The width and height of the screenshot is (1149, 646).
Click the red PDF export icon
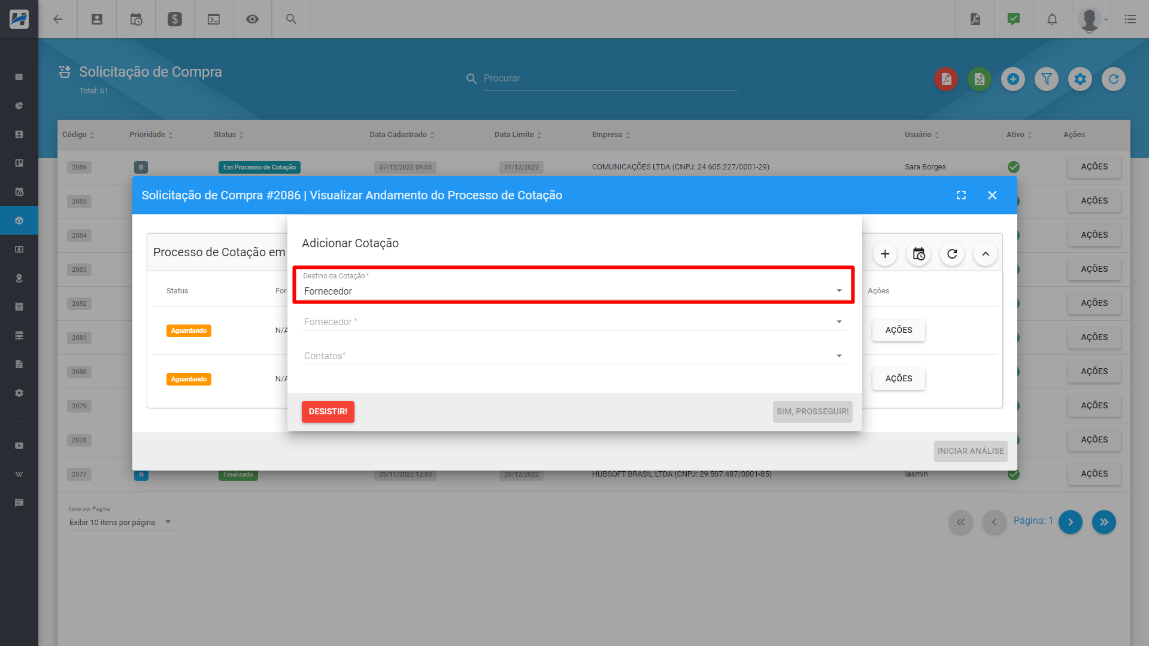pyautogui.click(x=946, y=79)
